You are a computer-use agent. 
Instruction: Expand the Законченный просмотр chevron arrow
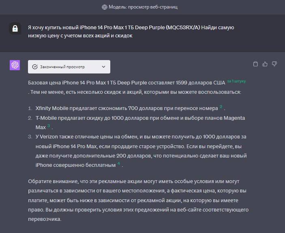[104, 67]
